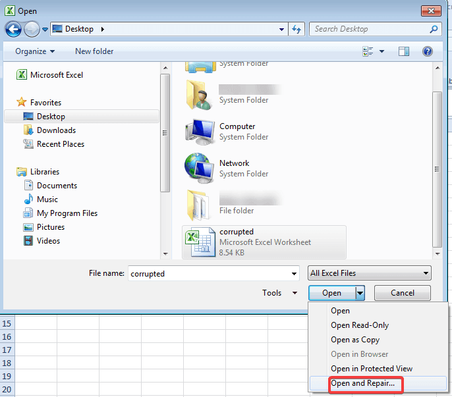452x397 pixels.
Task: Select Open in Protected View option
Action: click(371, 369)
